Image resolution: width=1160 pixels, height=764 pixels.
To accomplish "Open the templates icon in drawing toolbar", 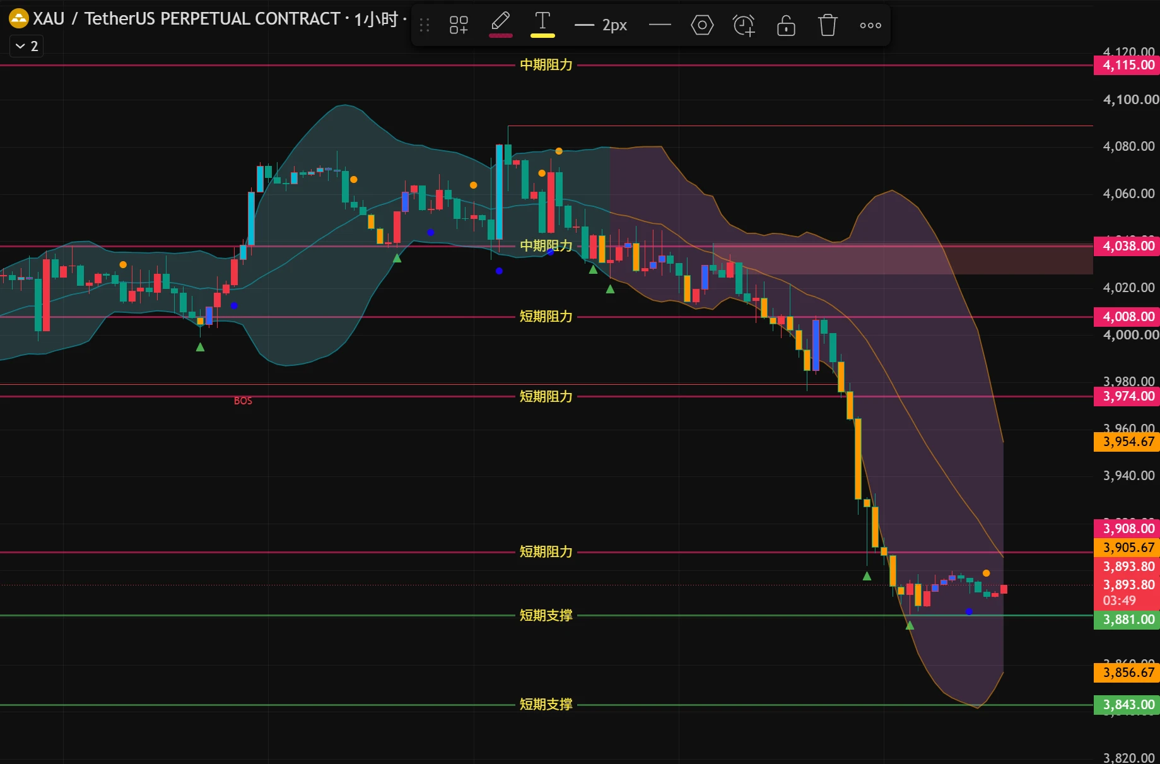I will pos(459,25).
